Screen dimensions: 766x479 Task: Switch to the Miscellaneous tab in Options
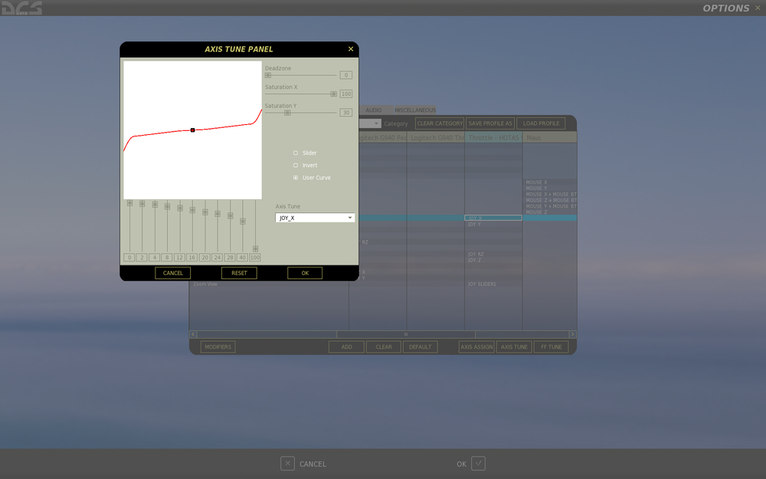[x=415, y=110]
